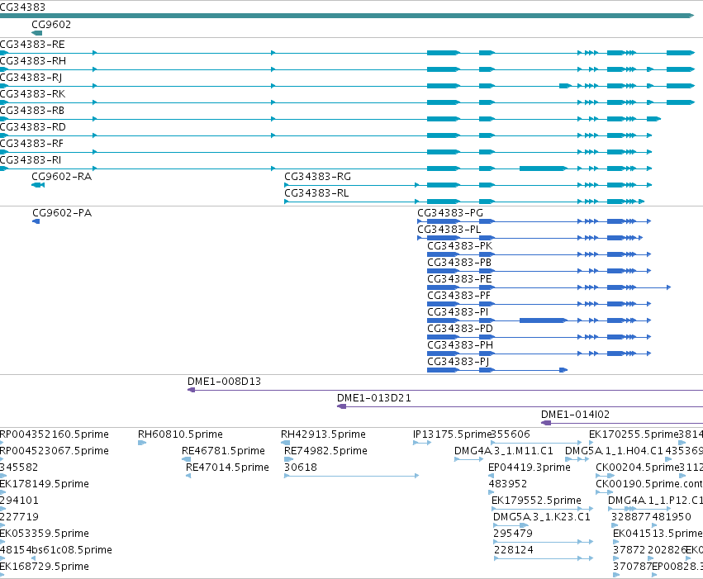The image size is (703, 579).
Task: Select EST label DMG4A.1_1.P12.C1
Action: pos(655,501)
